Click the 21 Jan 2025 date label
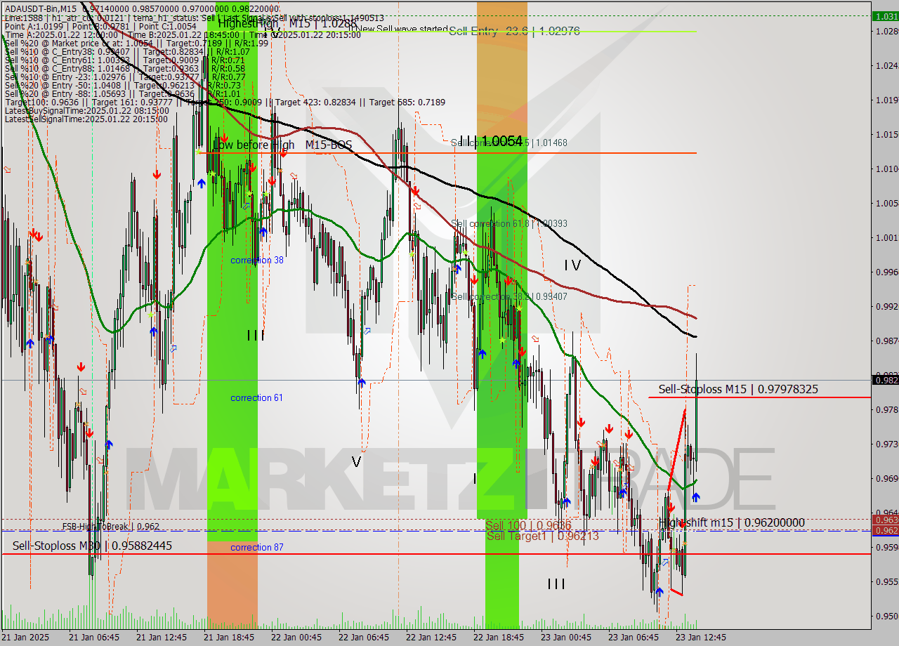Viewport: 899px width, 646px height. point(26,637)
